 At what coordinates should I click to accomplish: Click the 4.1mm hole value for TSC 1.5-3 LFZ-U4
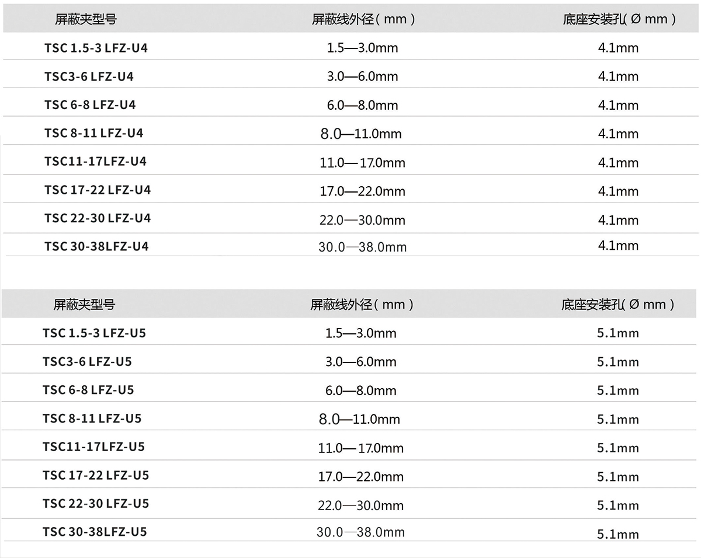(618, 48)
